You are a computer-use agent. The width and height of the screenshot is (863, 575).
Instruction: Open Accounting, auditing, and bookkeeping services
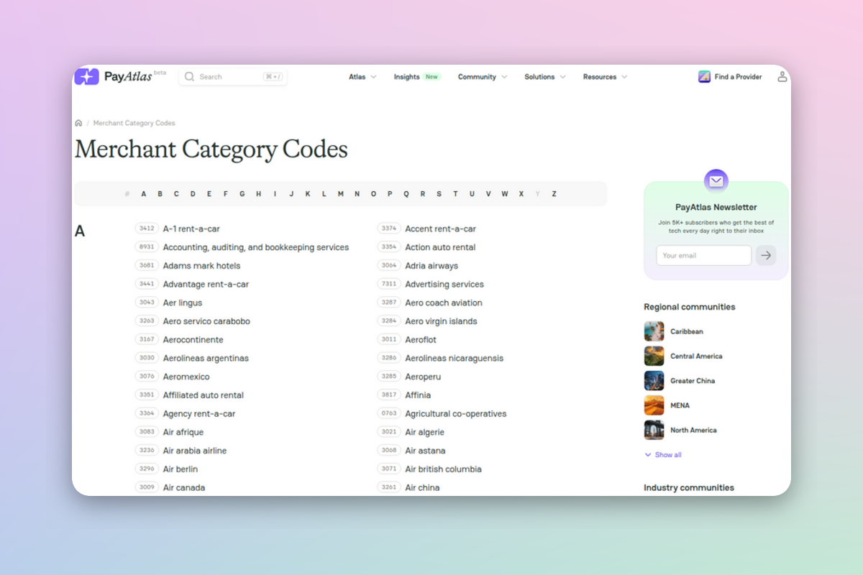coord(256,247)
